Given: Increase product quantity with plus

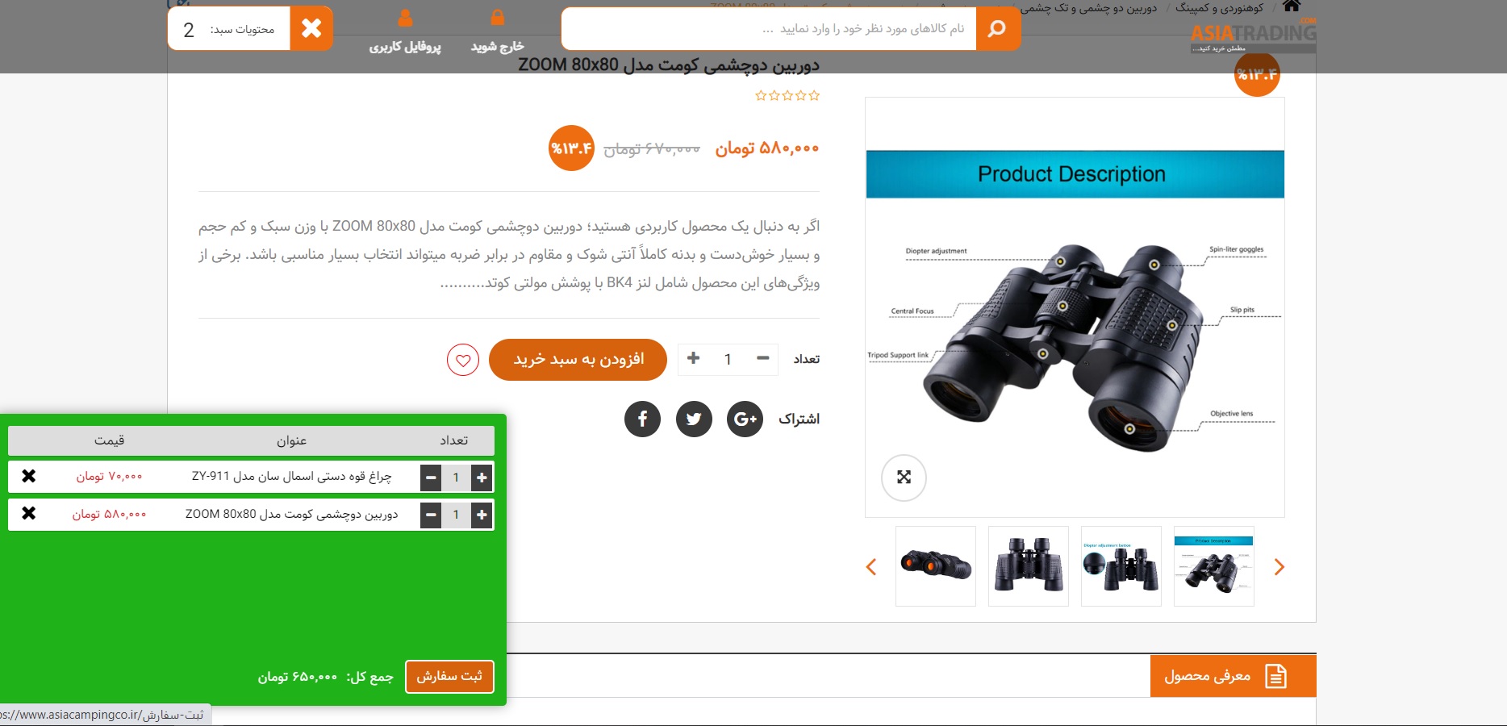Looking at the screenshot, I should click(693, 358).
